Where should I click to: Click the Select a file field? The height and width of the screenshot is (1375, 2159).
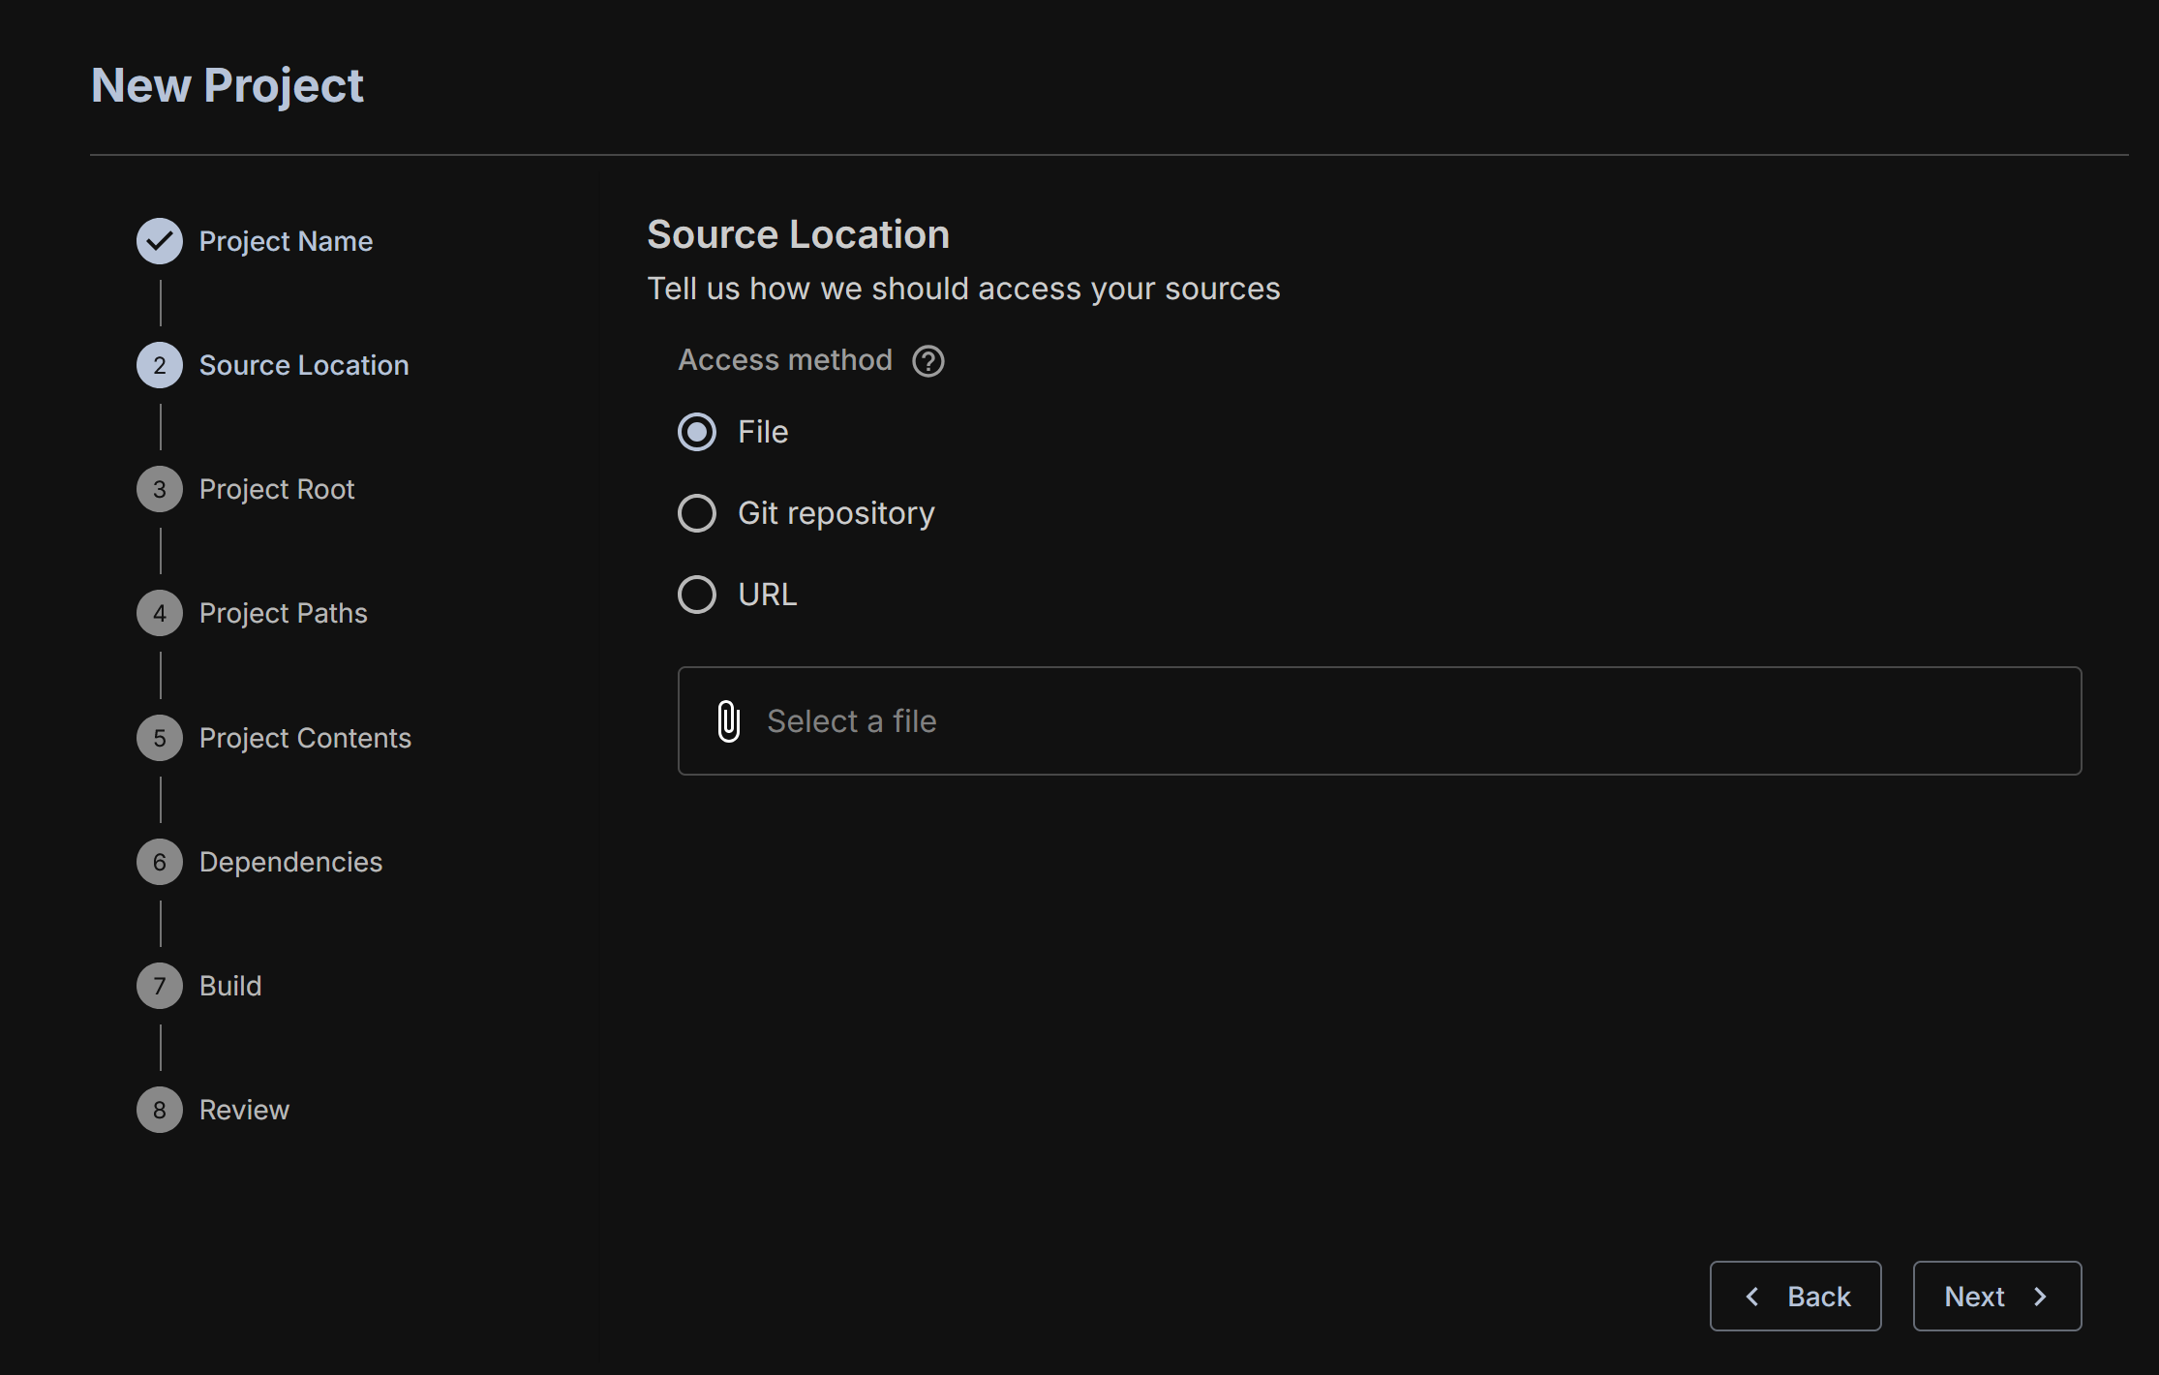[x=1380, y=720]
